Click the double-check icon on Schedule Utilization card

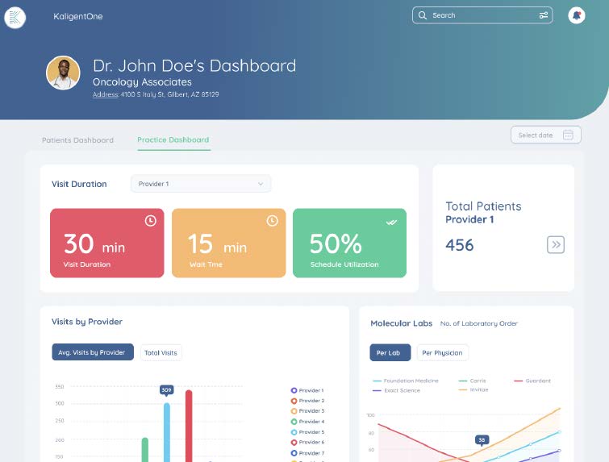(392, 222)
